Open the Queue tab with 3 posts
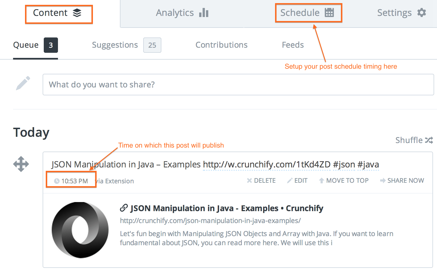The height and width of the screenshot is (273, 437). point(36,45)
